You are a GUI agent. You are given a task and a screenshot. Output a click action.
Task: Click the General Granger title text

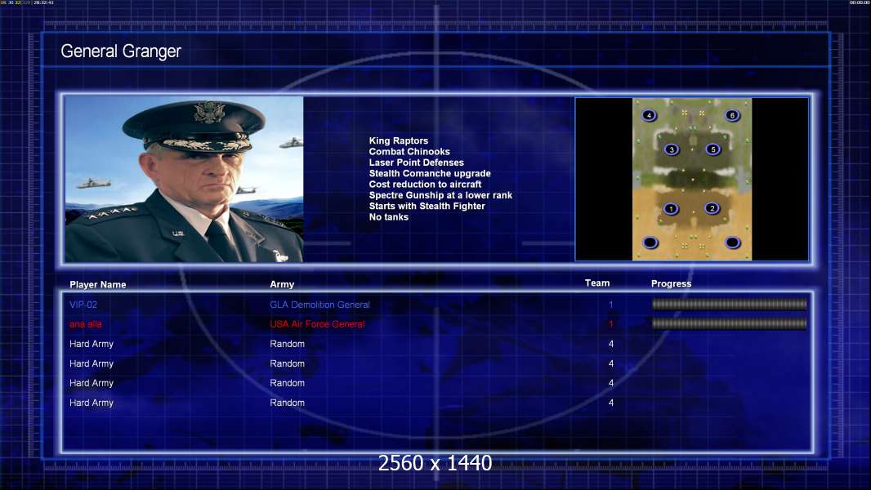coord(121,51)
